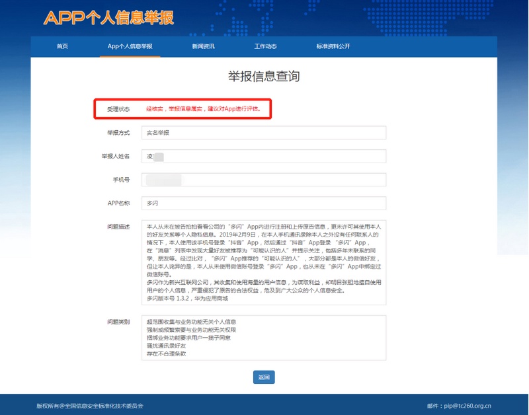Click inside the 问题类别 text area
The image size is (529, 415).
point(264,338)
